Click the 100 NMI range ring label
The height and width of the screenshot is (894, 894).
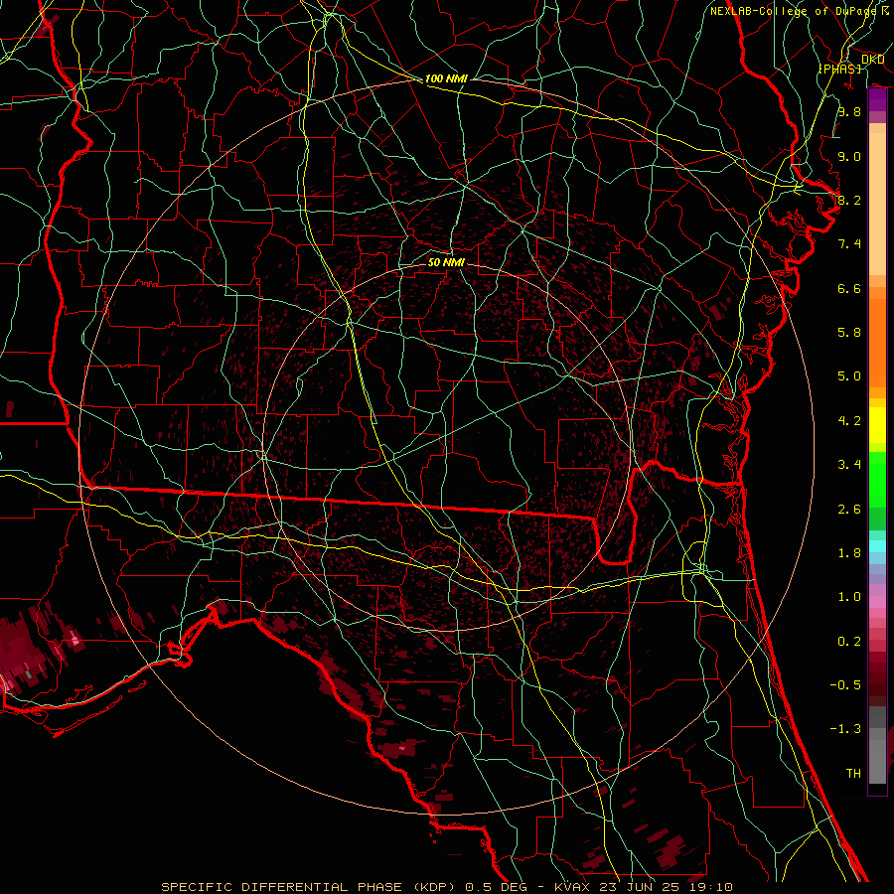[x=446, y=78]
